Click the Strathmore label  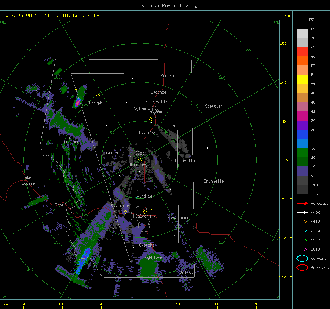click(x=178, y=218)
